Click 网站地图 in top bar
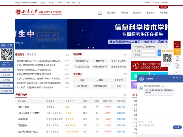 (165, 3)
